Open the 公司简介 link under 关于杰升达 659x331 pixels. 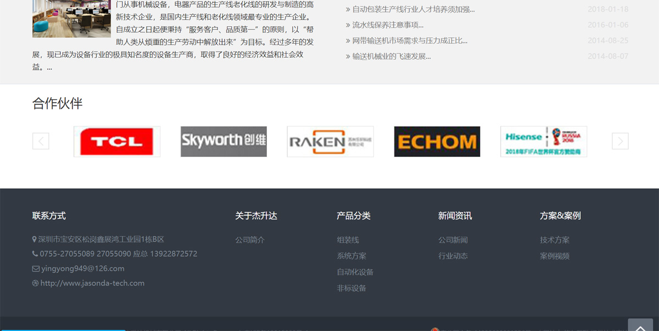click(x=250, y=239)
